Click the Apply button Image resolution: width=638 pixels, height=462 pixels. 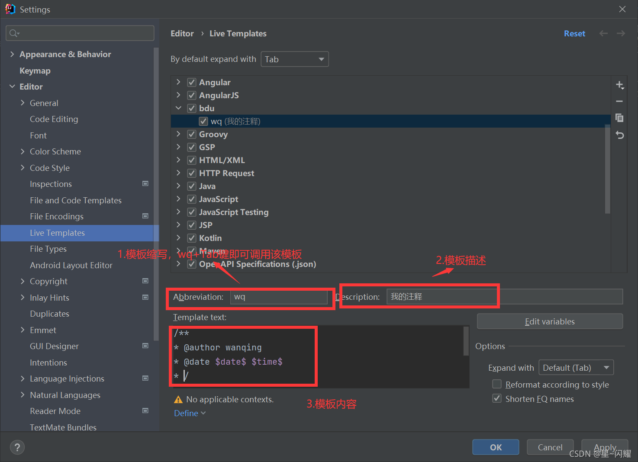point(605,447)
